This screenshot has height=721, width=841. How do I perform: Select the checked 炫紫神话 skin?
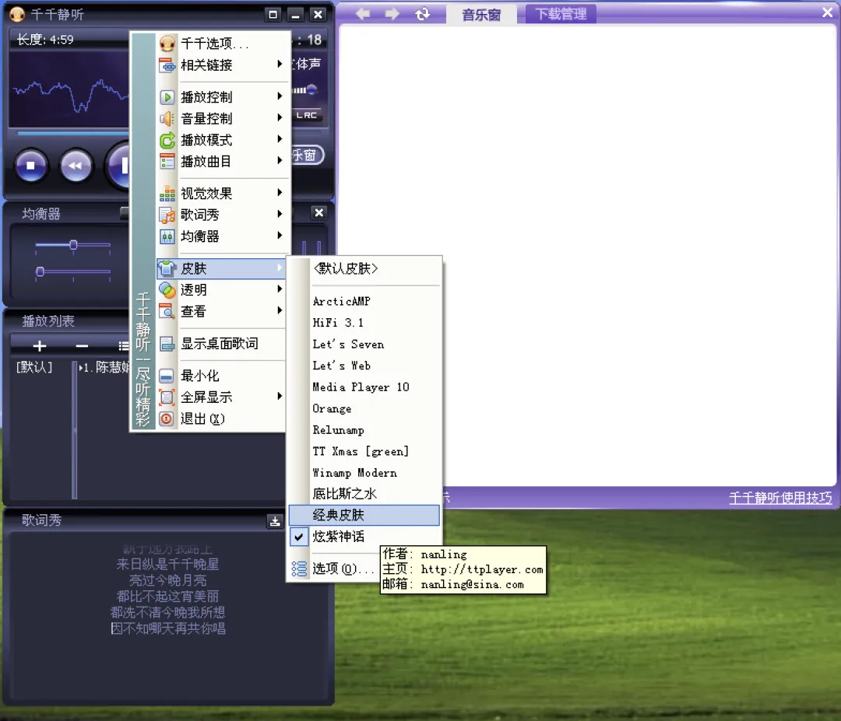coord(364,536)
